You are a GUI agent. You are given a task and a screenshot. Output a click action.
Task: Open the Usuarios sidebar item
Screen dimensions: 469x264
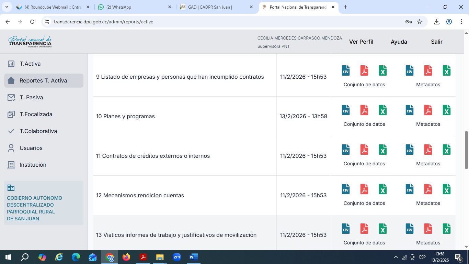tap(31, 148)
